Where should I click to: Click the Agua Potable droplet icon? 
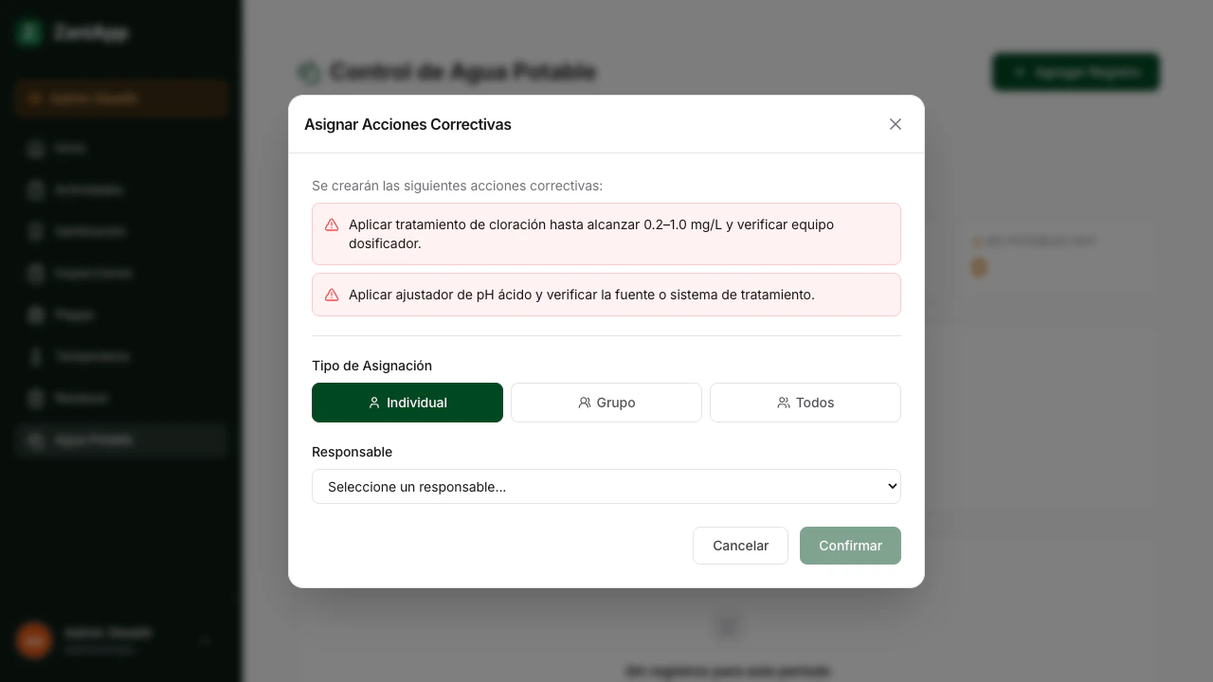pyautogui.click(x=34, y=440)
